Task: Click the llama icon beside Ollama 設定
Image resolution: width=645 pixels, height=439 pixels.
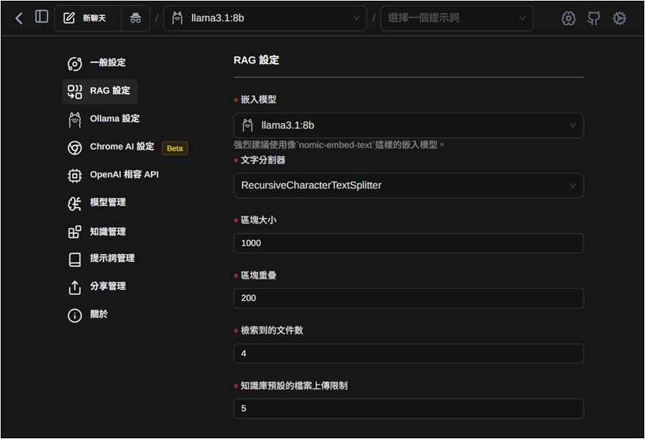Action: (75, 120)
